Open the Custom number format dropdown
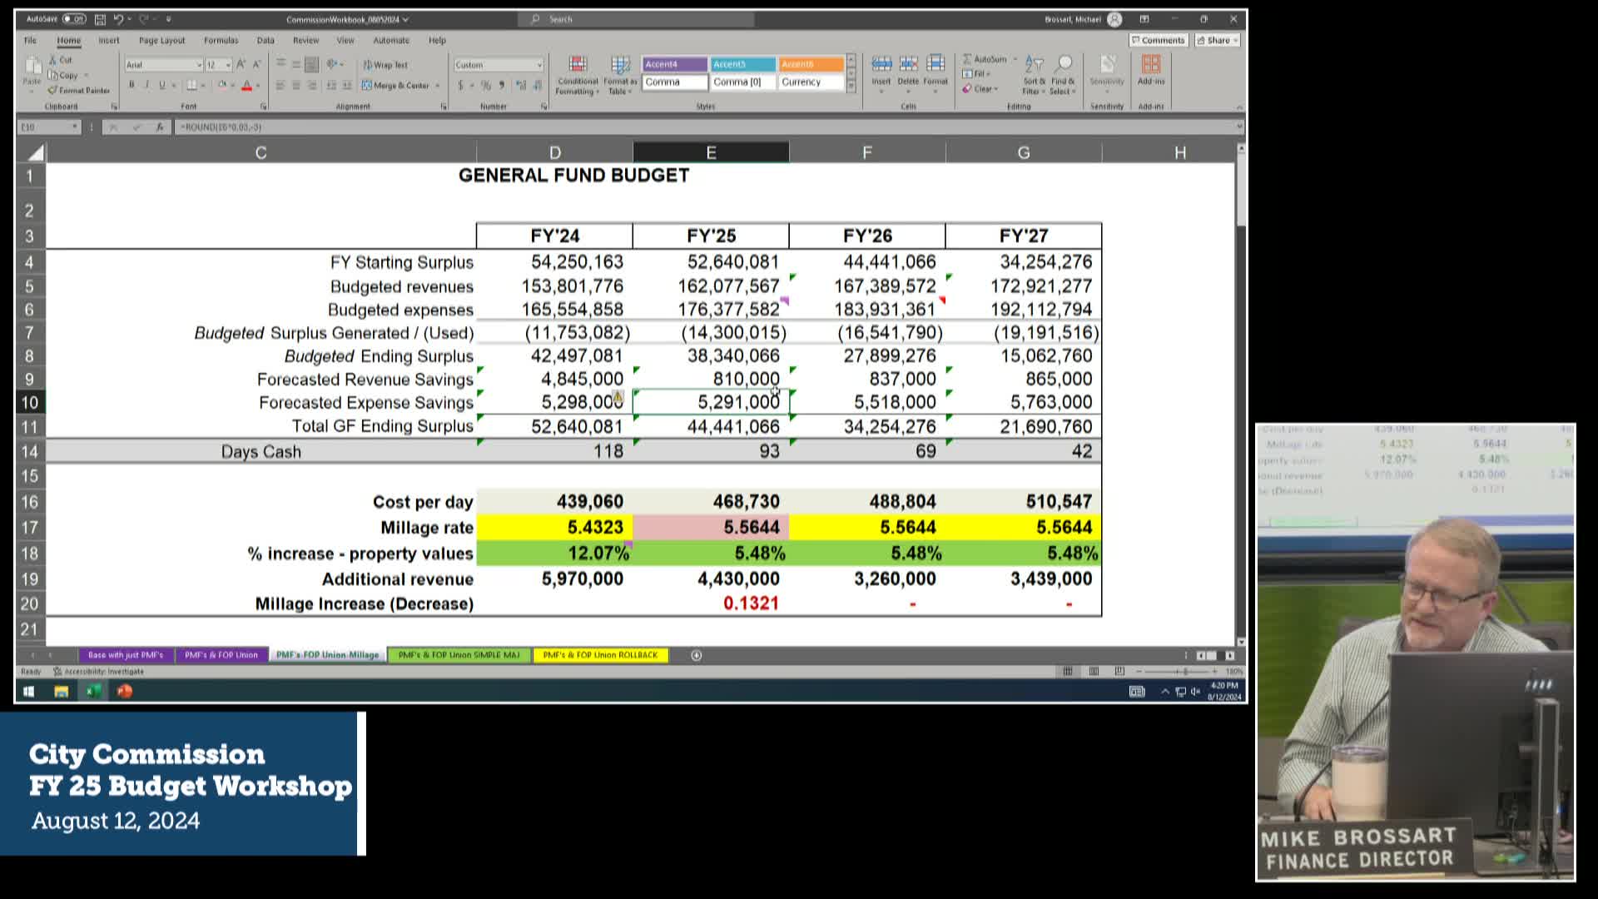Screen dimensions: 1598x899 pyautogui.click(x=539, y=65)
